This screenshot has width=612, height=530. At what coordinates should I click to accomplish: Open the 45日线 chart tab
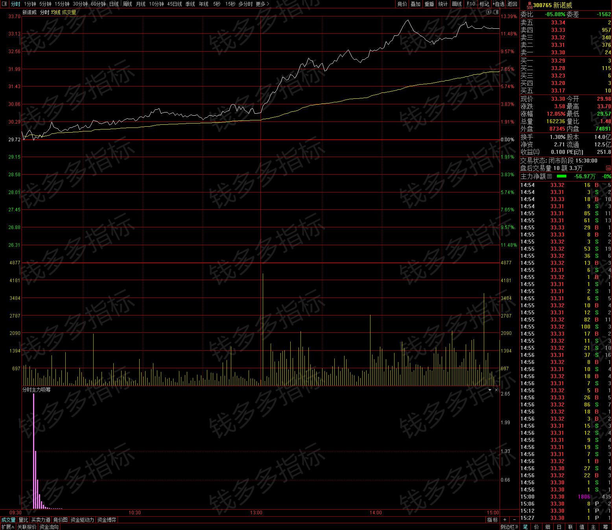click(175, 4)
